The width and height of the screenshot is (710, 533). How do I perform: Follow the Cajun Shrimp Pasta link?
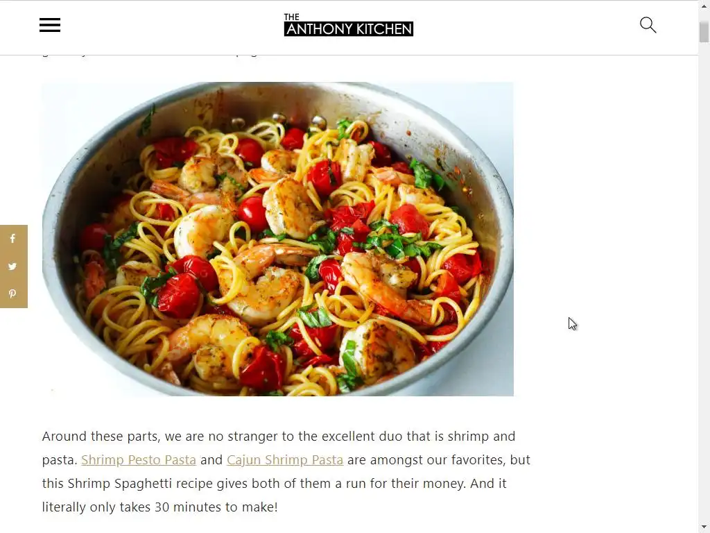(x=285, y=459)
